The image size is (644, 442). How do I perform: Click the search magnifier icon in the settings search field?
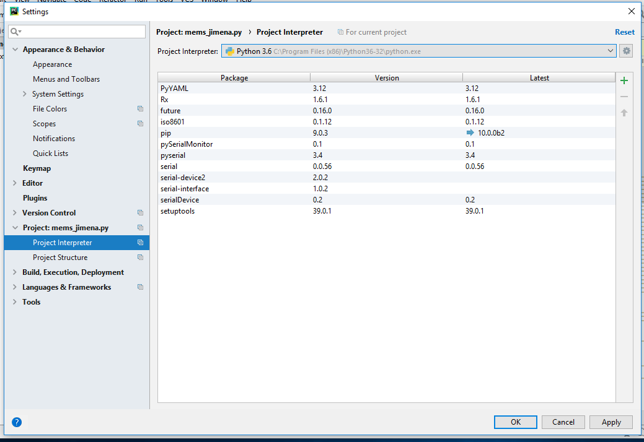[15, 32]
